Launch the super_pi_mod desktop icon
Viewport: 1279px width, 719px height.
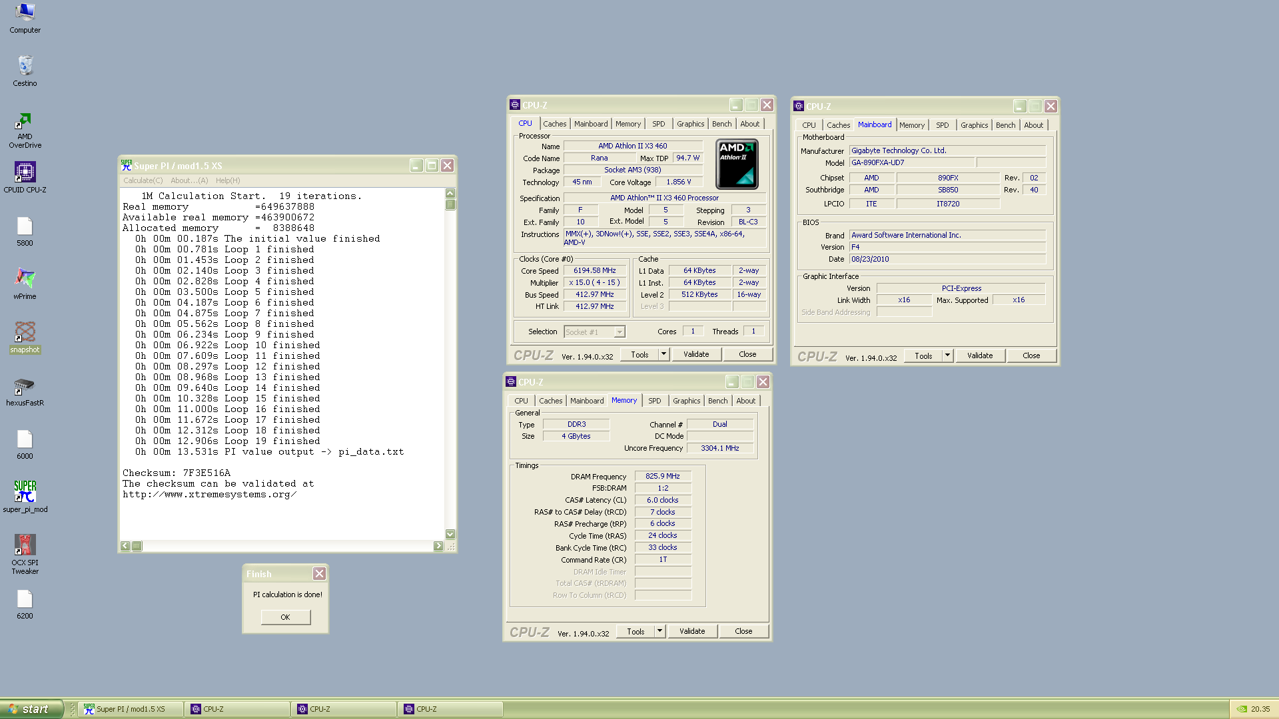click(25, 497)
